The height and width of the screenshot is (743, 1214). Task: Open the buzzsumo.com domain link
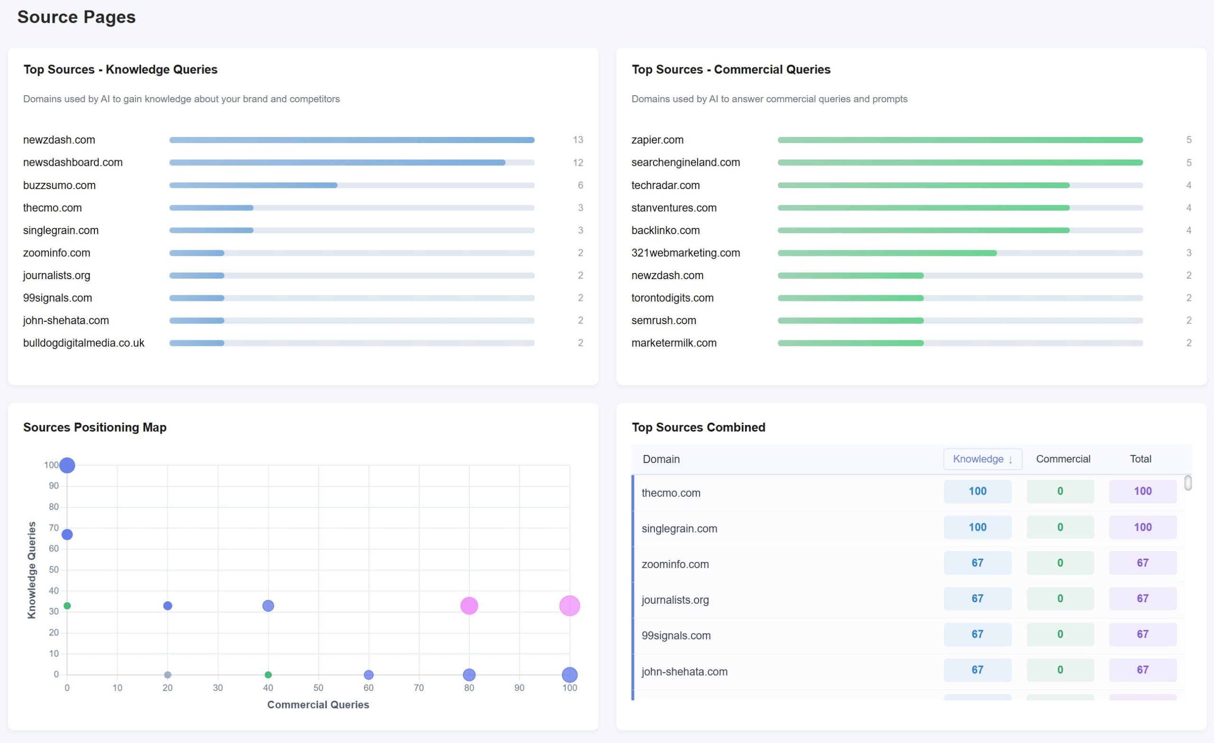pos(60,185)
